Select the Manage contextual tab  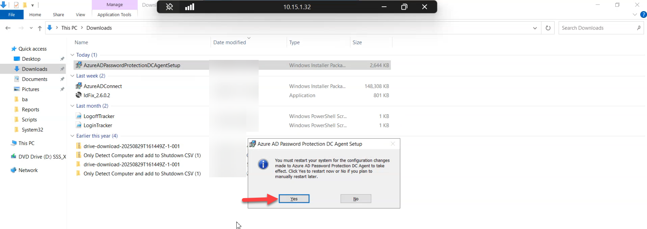(115, 5)
